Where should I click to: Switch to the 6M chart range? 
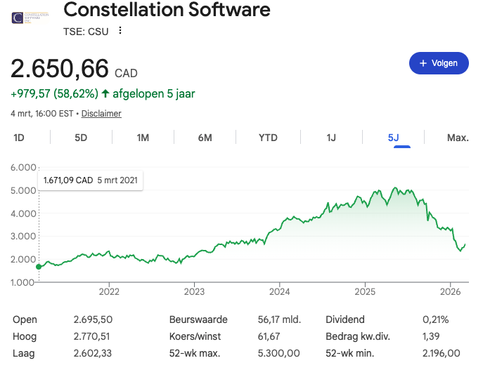(205, 138)
